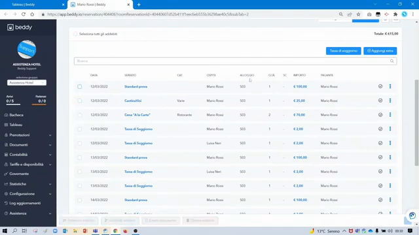Tick the CantinaVini row checkbox

80,101
